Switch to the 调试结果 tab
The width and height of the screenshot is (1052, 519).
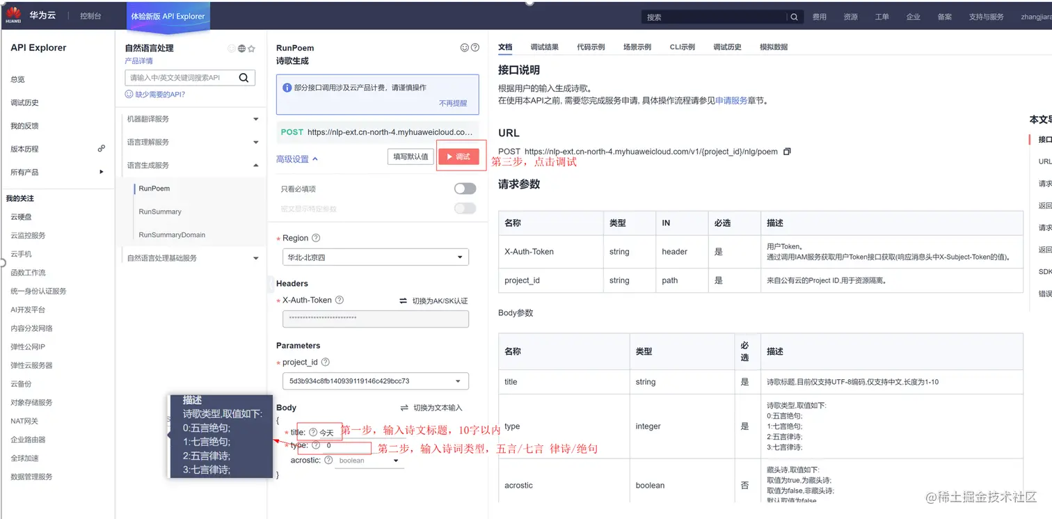tap(544, 47)
